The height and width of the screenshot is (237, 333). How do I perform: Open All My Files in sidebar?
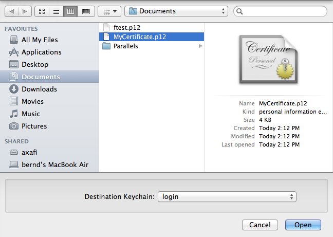40,40
